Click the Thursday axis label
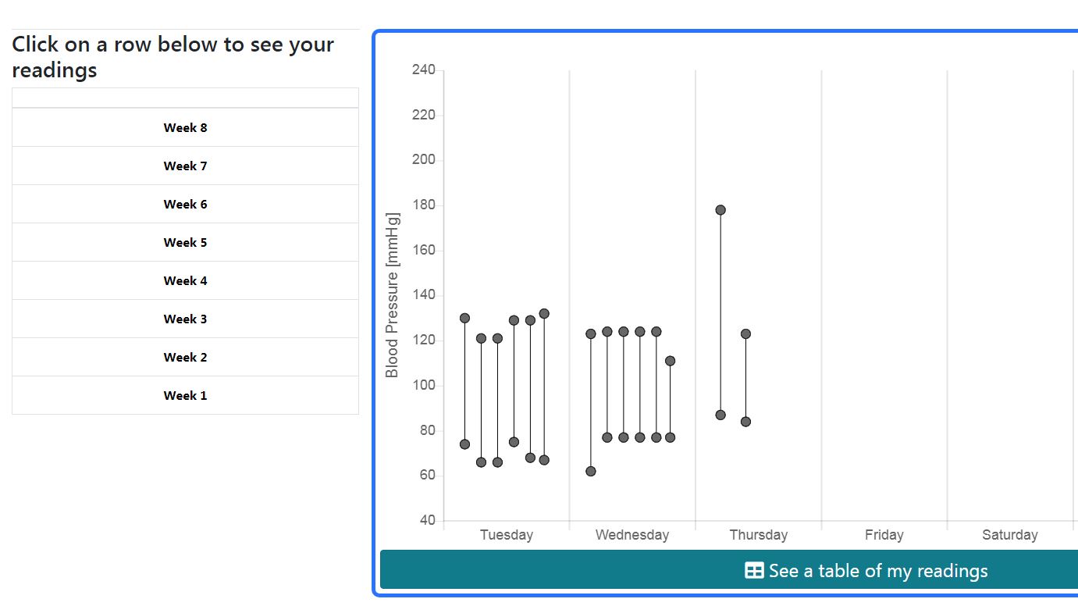The height and width of the screenshot is (606, 1078). (758, 535)
